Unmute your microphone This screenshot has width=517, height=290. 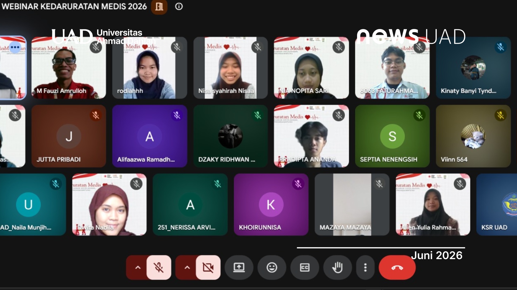pyautogui.click(x=159, y=267)
